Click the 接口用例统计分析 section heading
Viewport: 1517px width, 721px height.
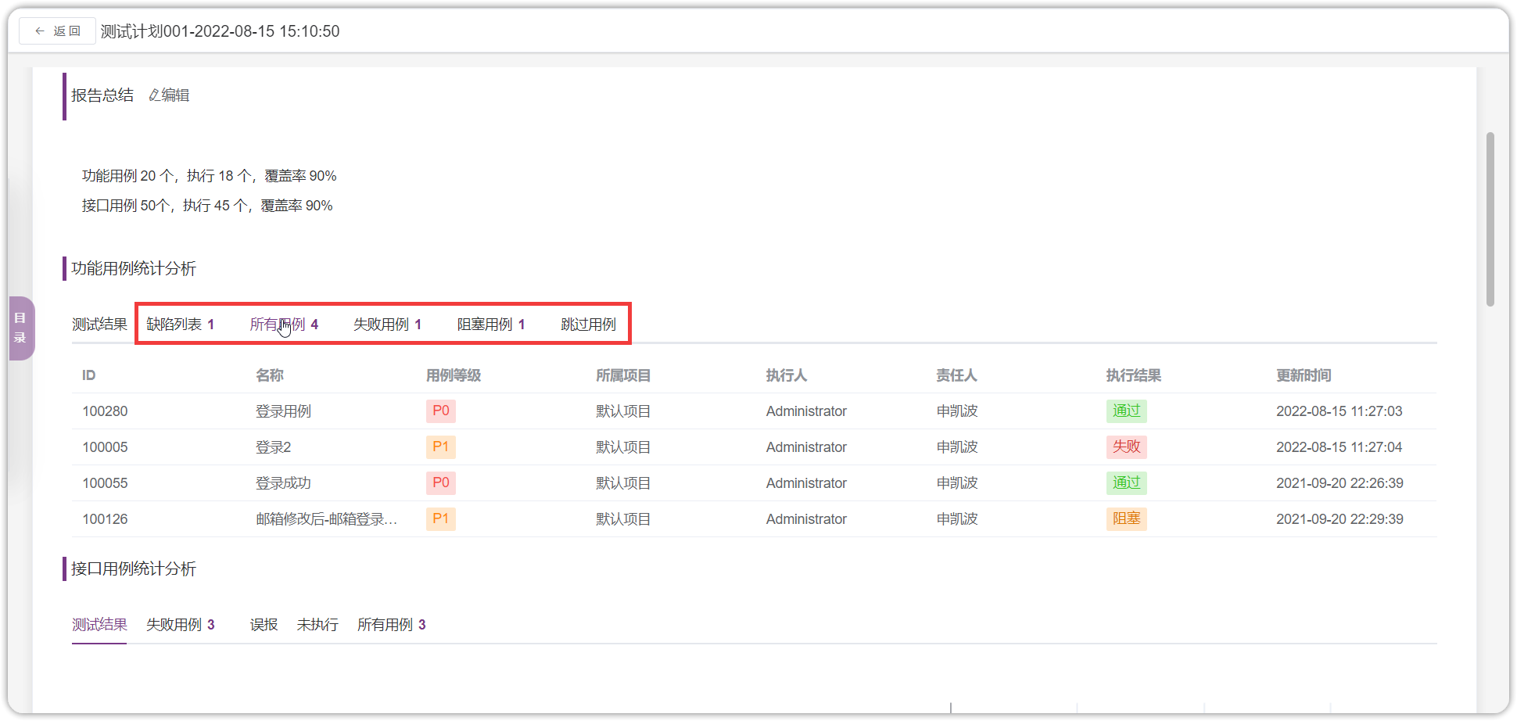tap(134, 569)
